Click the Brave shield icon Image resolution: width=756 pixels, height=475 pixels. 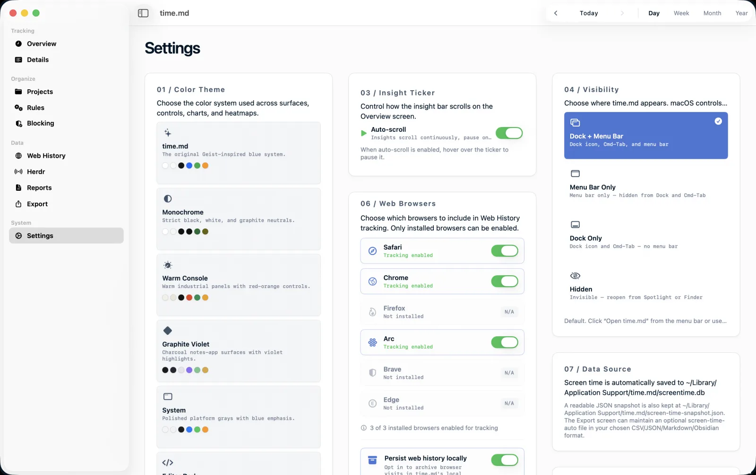pyautogui.click(x=373, y=373)
